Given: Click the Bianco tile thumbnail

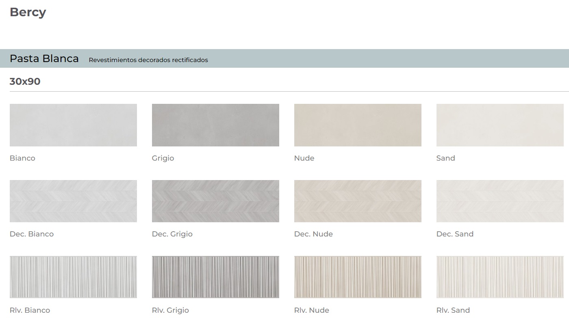Looking at the screenshot, I should coord(73,125).
